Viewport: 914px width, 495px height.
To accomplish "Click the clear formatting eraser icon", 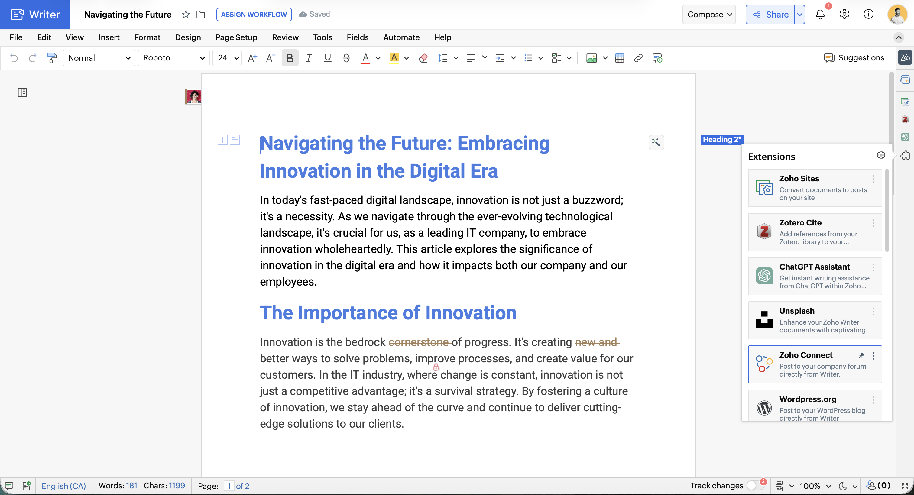I will click(x=423, y=58).
